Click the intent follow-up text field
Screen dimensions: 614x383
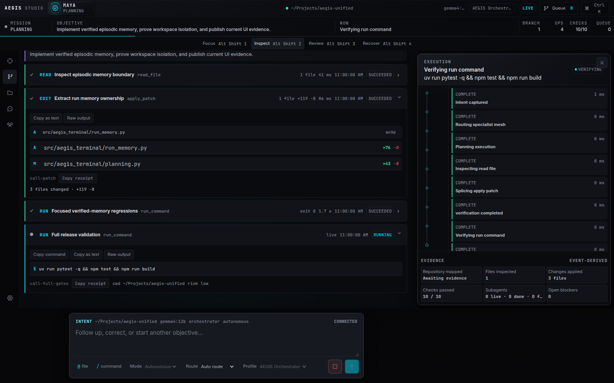coord(216,342)
